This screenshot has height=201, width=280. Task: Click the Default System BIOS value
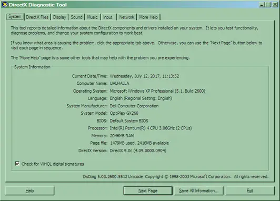point(129,120)
